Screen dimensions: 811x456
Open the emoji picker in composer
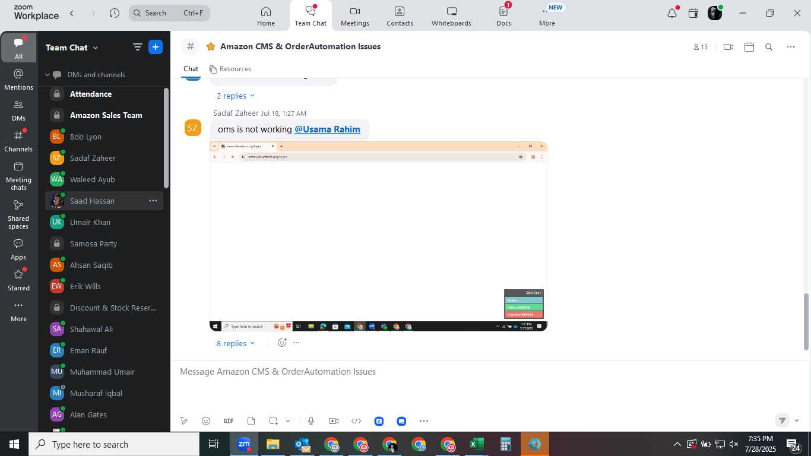tap(206, 421)
